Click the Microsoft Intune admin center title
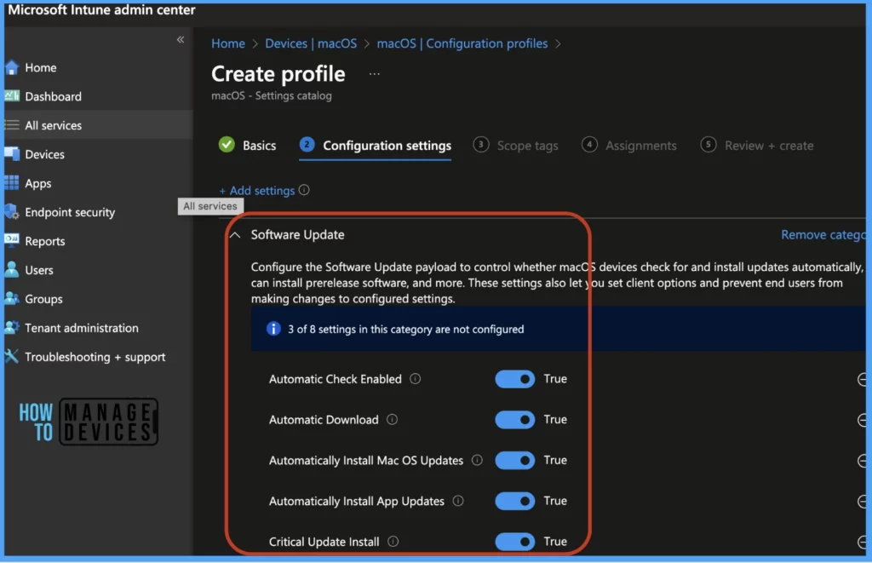The image size is (872, 563). 102,10
